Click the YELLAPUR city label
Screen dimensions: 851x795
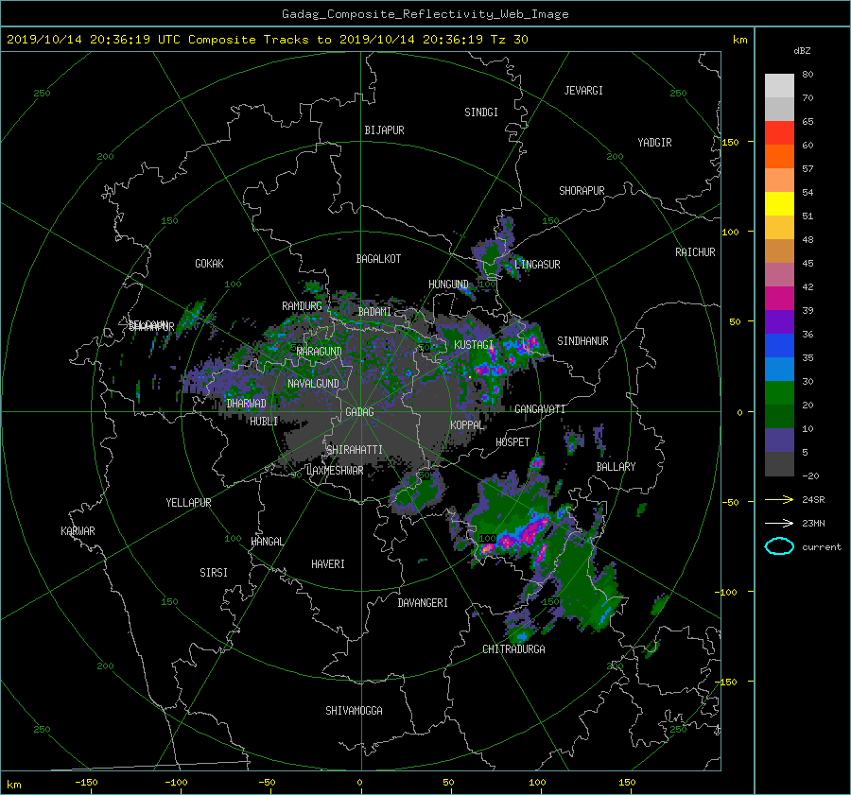tap(188, 503)
